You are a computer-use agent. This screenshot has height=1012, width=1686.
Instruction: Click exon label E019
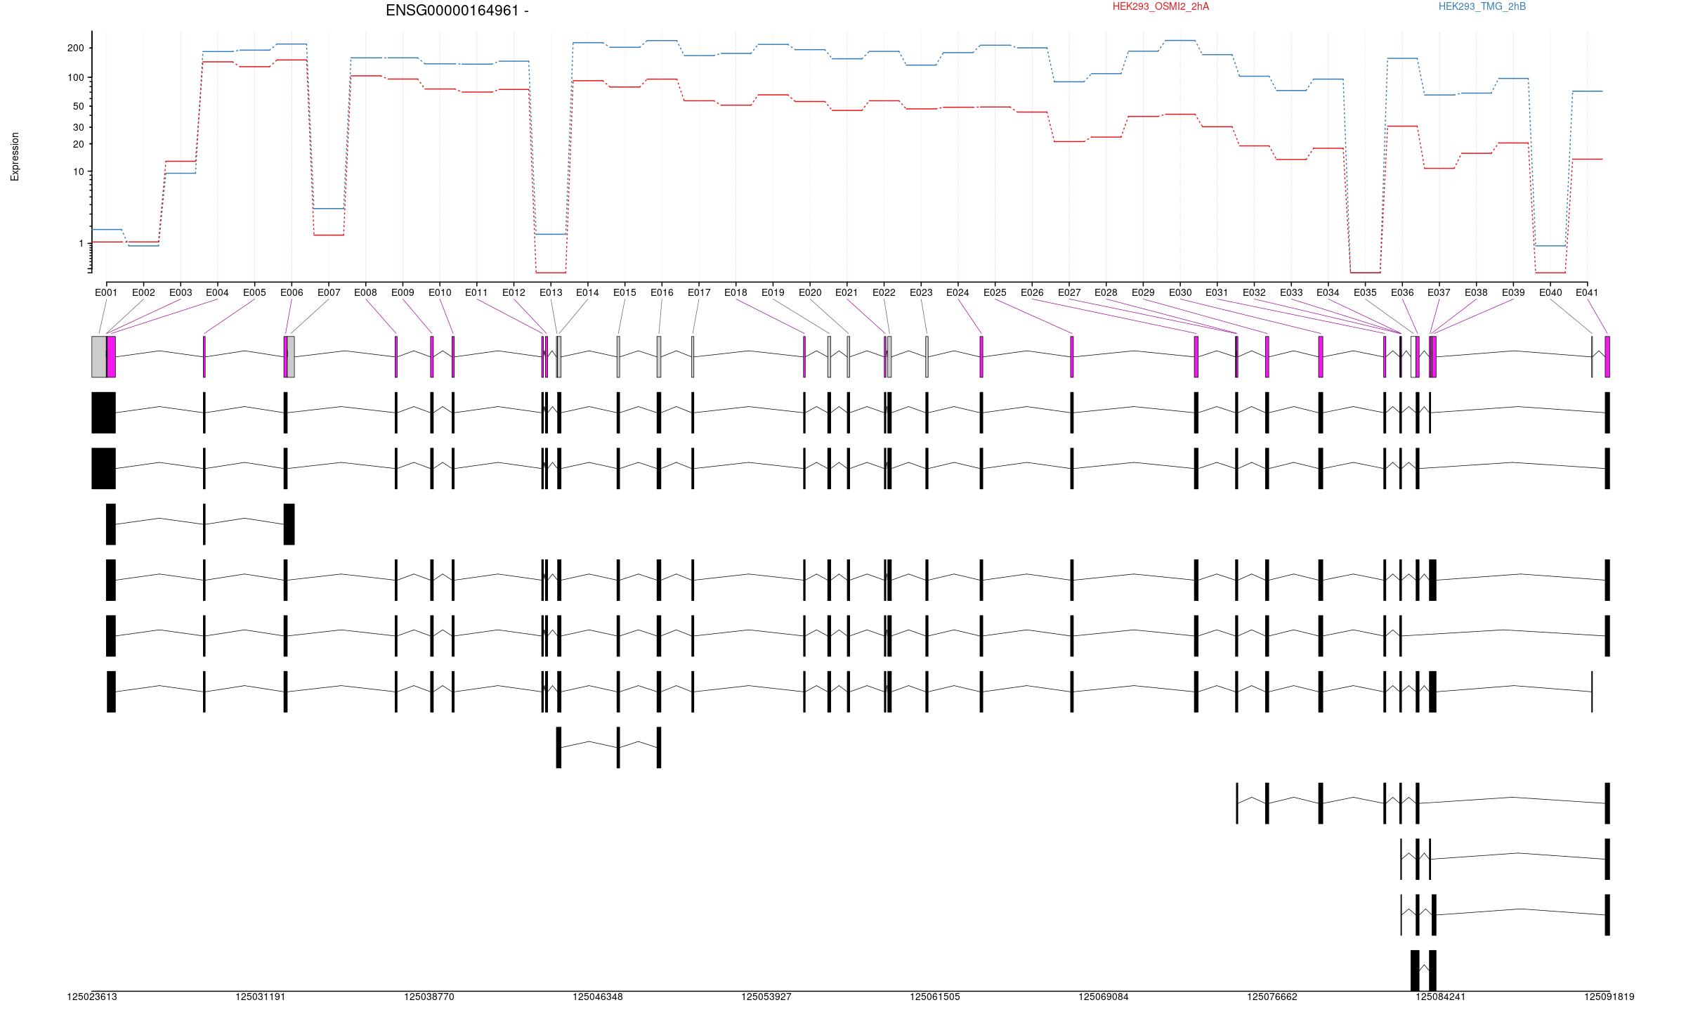773,292
